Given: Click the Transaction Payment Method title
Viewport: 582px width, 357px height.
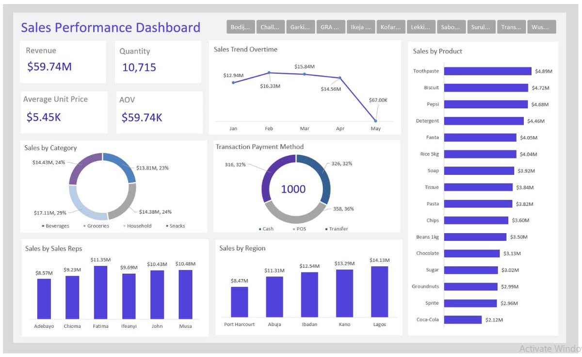Looking at the screenshot, I should coord(259,147).
